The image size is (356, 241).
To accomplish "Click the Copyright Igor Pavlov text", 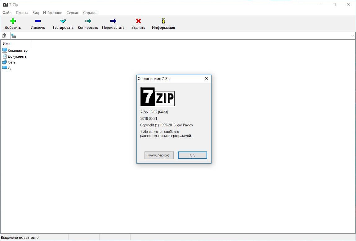I will [167, 125].
